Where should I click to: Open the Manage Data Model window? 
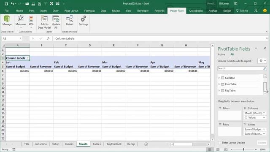pyautogui.click(x=7, y=21)
